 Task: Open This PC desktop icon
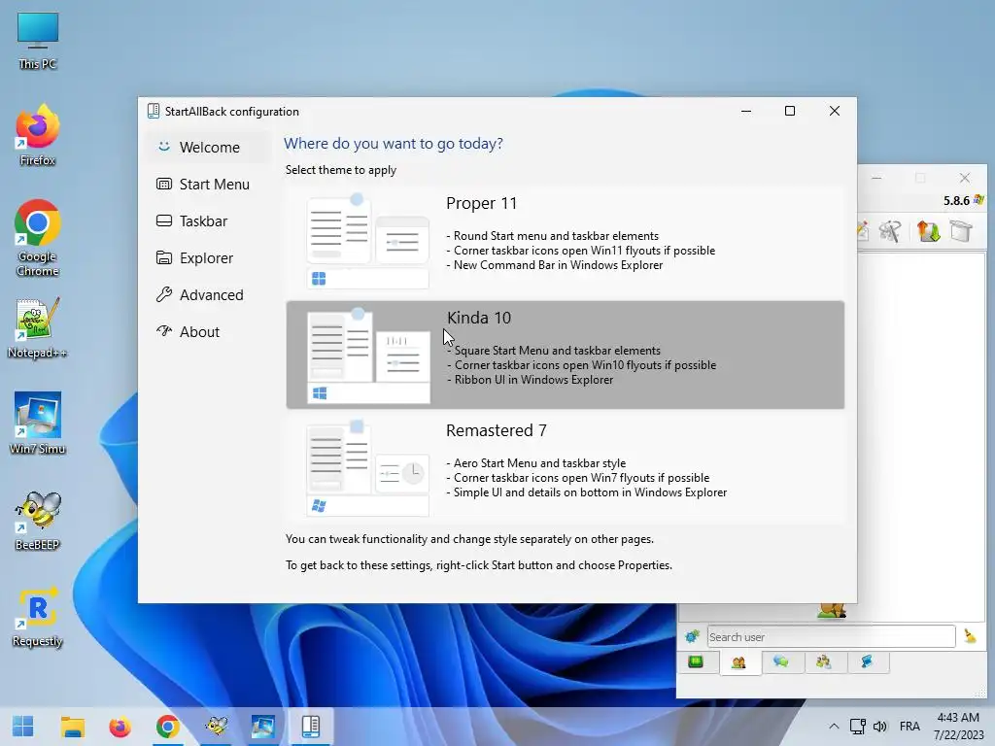38,41
